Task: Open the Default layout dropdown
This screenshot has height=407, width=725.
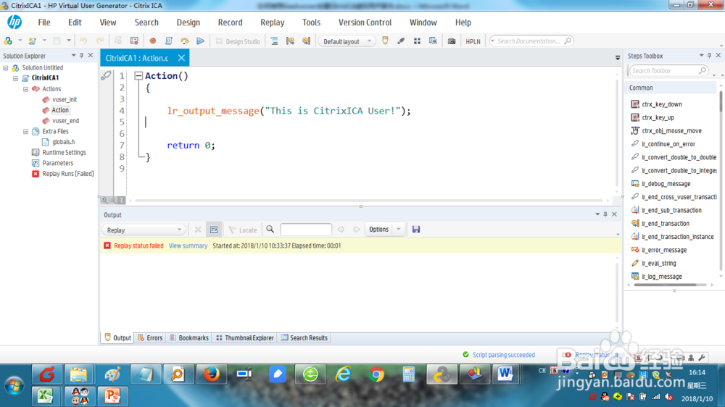Action: [x=347, y=41]
